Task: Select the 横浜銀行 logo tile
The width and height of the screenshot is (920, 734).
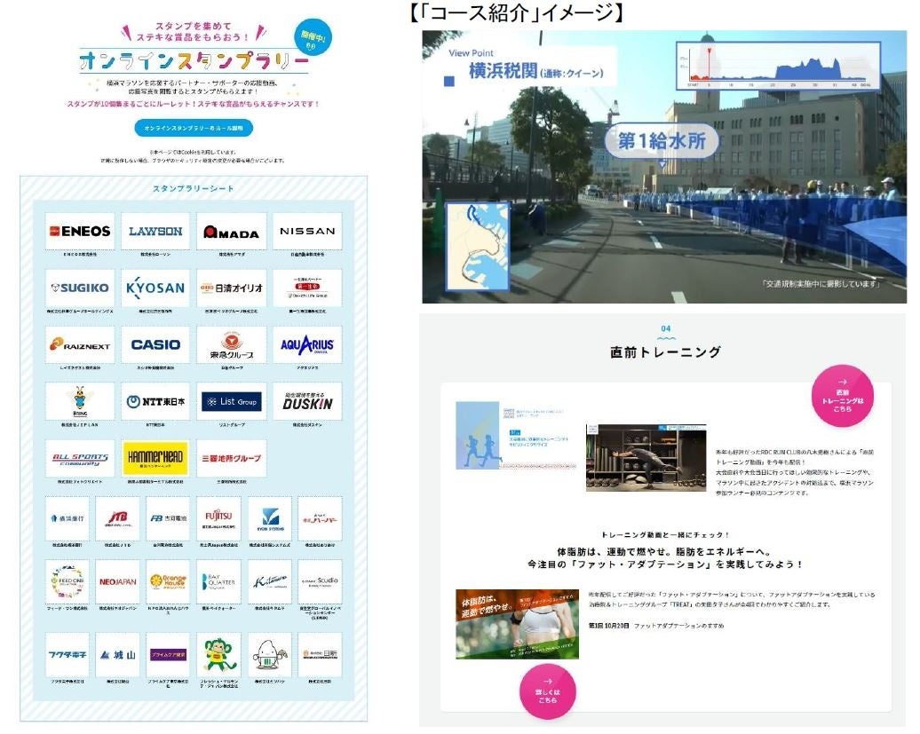Action: point(67,518)
